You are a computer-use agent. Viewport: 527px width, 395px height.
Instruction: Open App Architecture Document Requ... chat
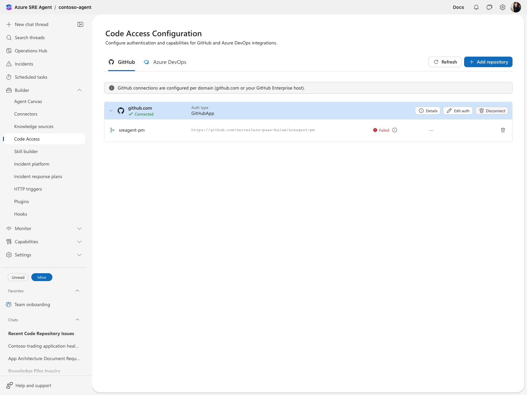click(44, 358)
